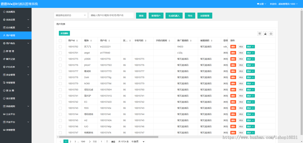Open 更多 dropdown for user 10015776
The width and height of the screenshot is (303, 143).
point(250,65)
